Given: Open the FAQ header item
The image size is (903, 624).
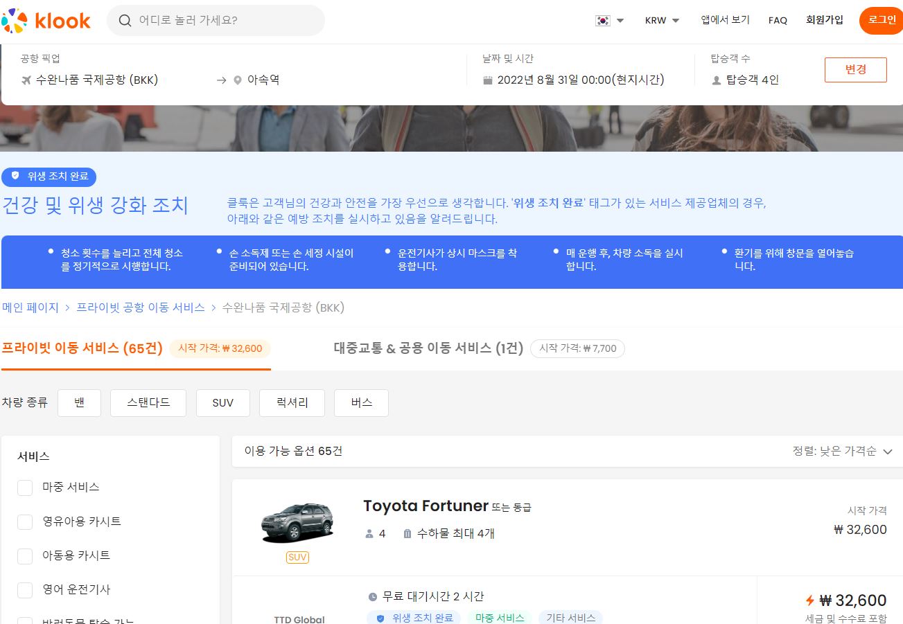Looking at the screenshot, I should tap(778, 21).
